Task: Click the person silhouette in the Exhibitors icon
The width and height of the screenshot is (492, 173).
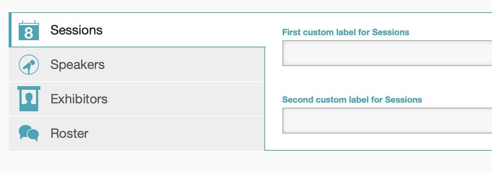Action: coord(29,97)
